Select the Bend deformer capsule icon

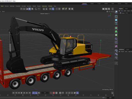click(116, 39)
